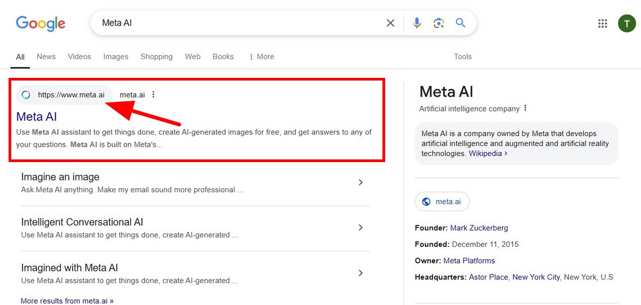Switch to the Images tab
The height and width of the screenshot is (305, 641).
point(116,57)
